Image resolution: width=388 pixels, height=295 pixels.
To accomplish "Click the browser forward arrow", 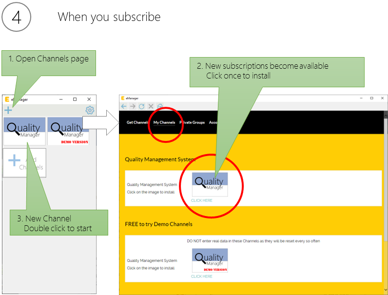I will pos(133,106).
